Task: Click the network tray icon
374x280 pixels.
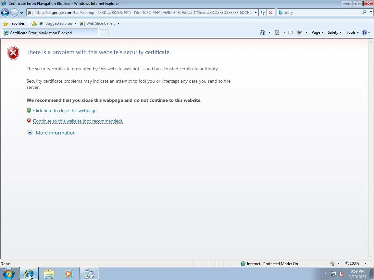Action: click(333, 274)
